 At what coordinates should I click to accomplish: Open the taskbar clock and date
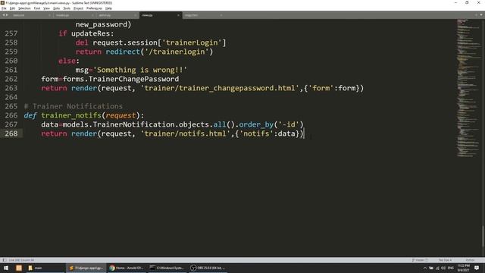pos(463,268)
